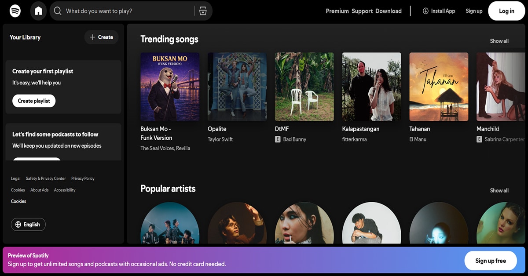Click the Trending songs heading
Viewport: 528px width, 276px height.
169,39
